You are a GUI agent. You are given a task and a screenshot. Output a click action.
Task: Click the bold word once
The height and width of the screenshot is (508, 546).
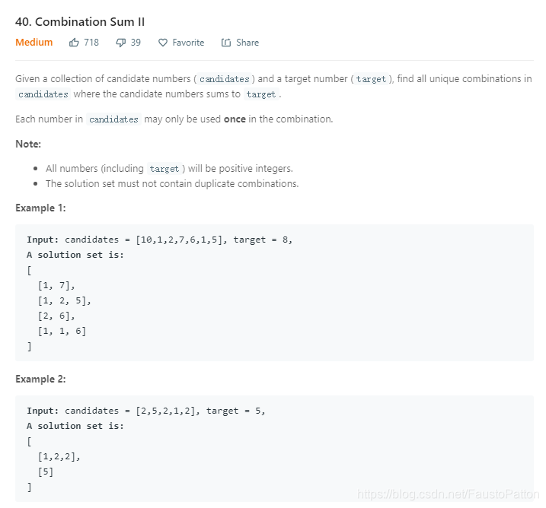(235, 119)
